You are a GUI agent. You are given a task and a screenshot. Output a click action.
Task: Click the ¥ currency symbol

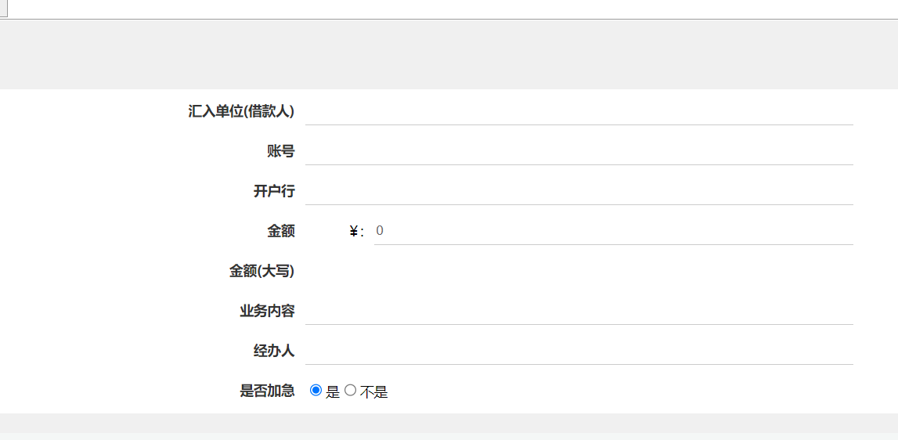tap(354, 231)
